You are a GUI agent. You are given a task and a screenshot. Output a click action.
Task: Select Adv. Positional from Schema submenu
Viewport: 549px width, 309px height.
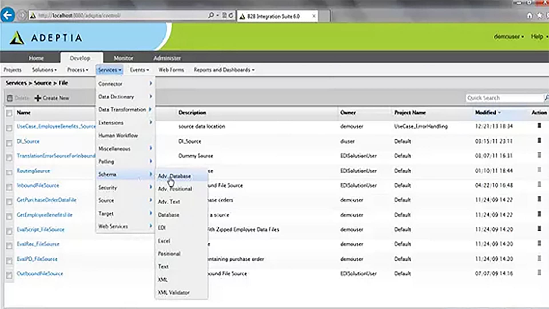point(175,189)
